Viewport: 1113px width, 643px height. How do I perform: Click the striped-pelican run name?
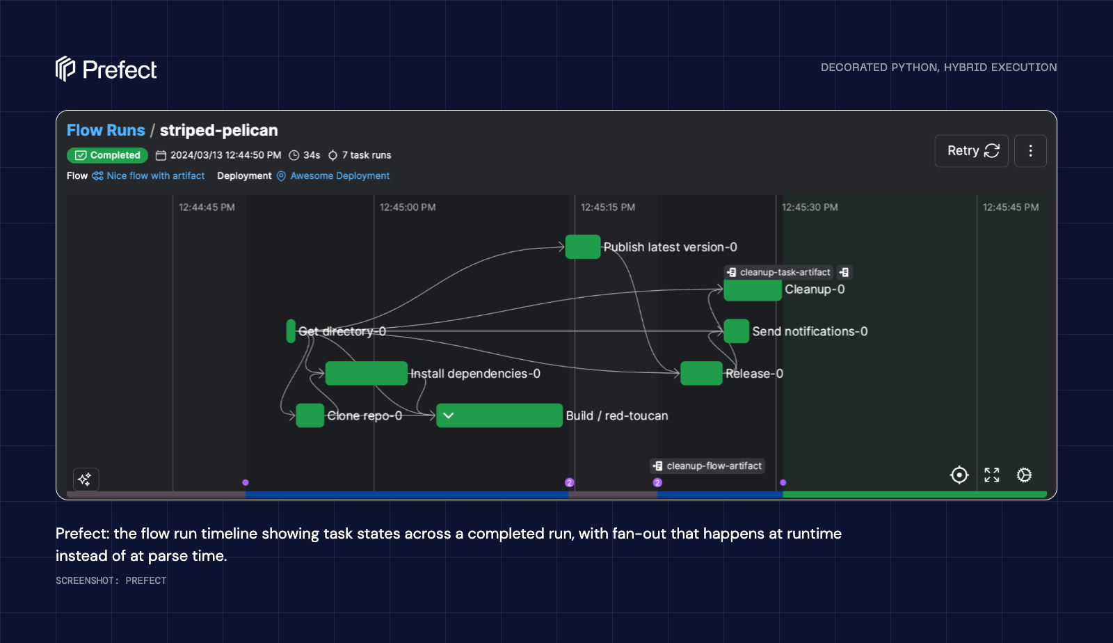point(219,130)
